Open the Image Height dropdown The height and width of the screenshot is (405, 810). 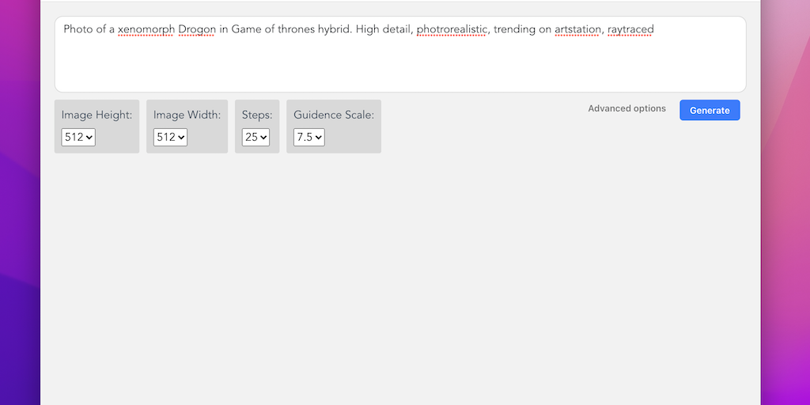tap(78, 137)
